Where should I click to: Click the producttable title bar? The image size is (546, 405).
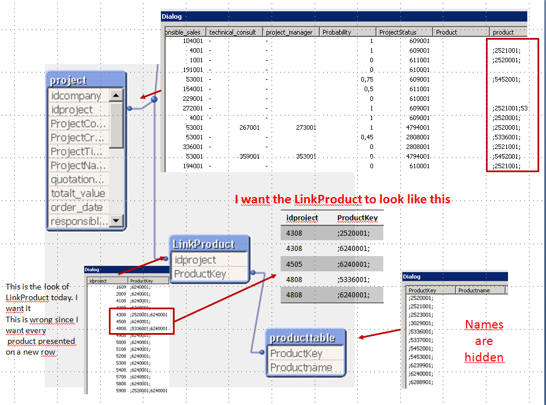click(306, 338)
